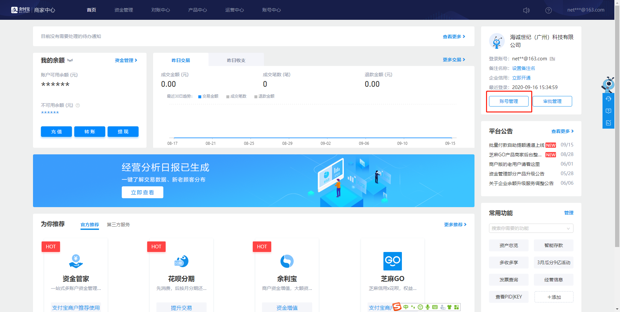Toggle the 成交笔数 trend legend
620x312 pixels.
236,96
